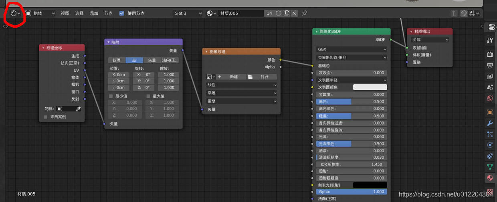This screenshot has width=497, height=202.
Task: Open the 节点 menu
Action: (x=108, y=13)
